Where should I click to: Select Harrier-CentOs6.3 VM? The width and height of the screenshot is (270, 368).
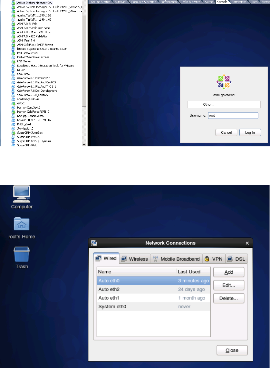29,108
